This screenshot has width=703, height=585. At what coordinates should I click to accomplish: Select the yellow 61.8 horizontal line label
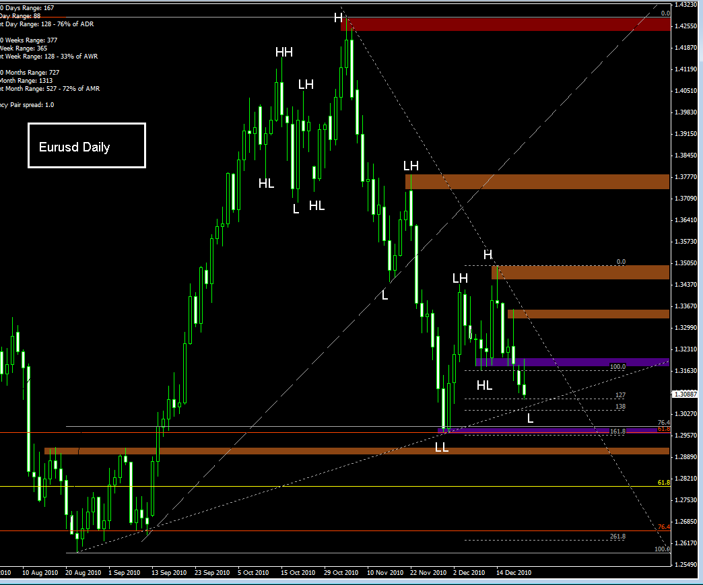click(x=663, y=483)
